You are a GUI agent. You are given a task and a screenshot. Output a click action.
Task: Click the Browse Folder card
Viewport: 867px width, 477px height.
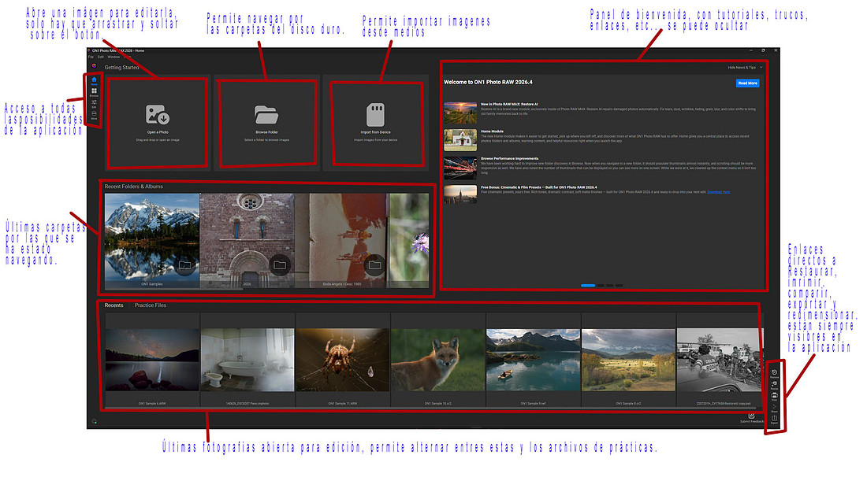coord(266,123)
